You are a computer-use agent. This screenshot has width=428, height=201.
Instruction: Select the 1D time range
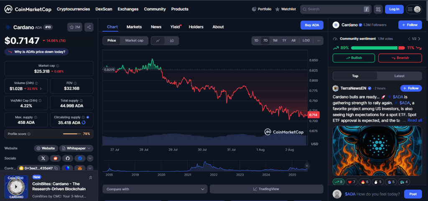pyautogui.click(x=256, y=40)
